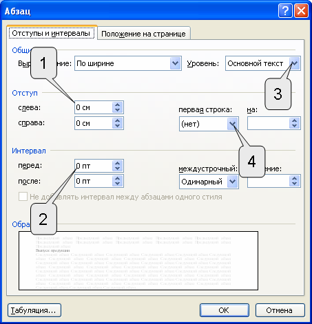This screenshot has height=324, width=312.
Task: Toggle 'Не добавлять интервал между абзацами' checkbox
Action: click(x=23, y=197)
